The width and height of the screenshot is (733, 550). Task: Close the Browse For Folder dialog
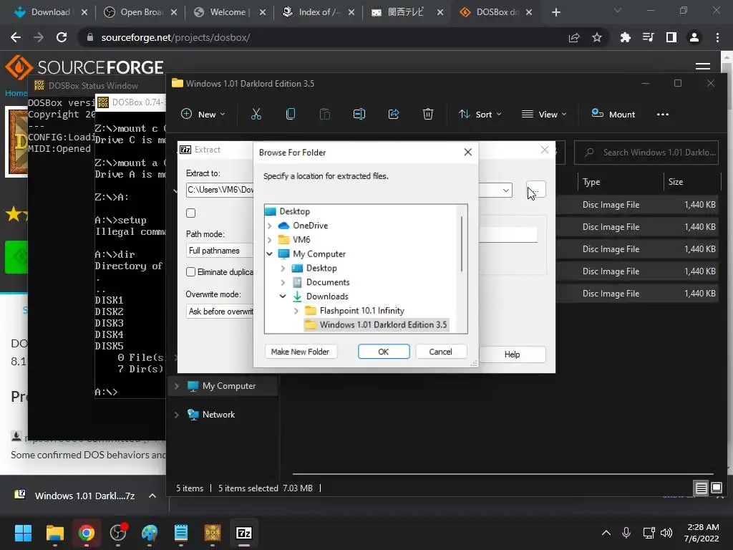pyautogui.click(x=468, y=152)
